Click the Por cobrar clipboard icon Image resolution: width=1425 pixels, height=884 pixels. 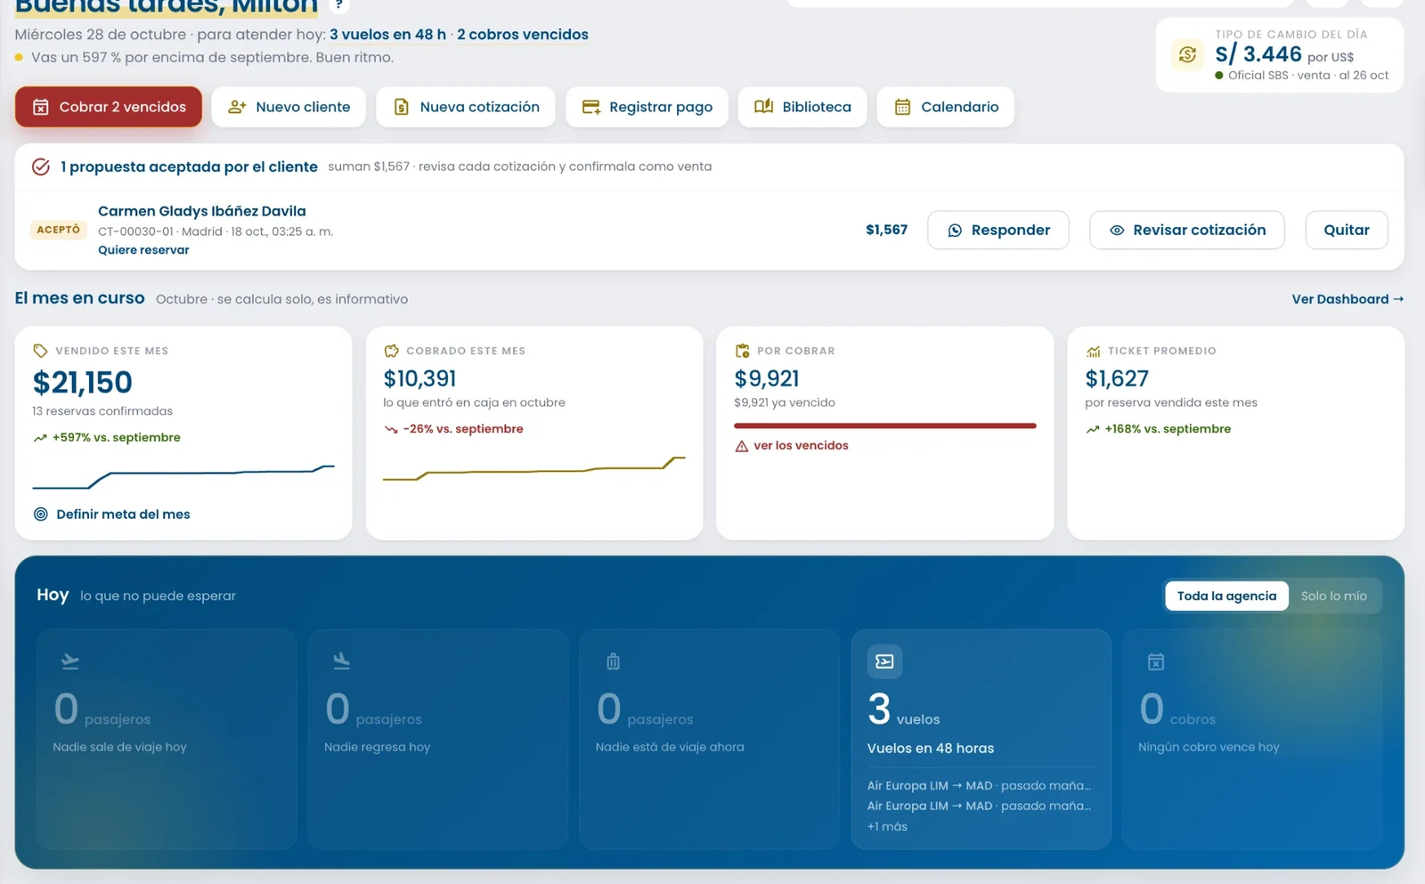[742, 351]
